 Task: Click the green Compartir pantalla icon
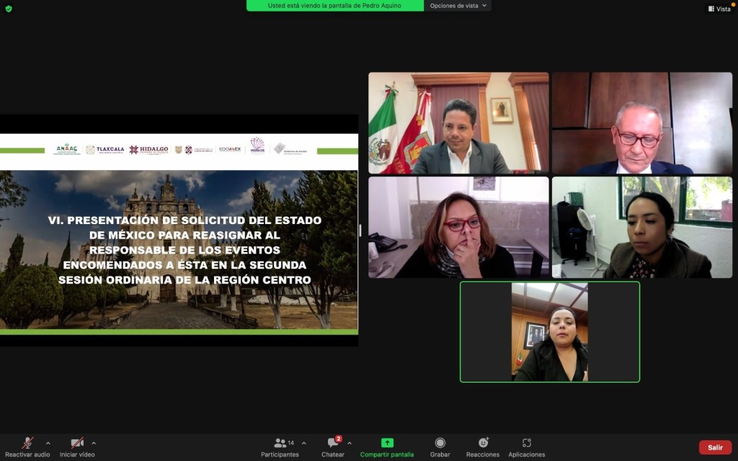pyautogui.click(x=387, y=443)
